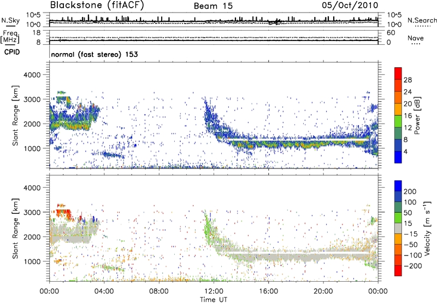Click the power scale value '16'

(x=408, y=116)
